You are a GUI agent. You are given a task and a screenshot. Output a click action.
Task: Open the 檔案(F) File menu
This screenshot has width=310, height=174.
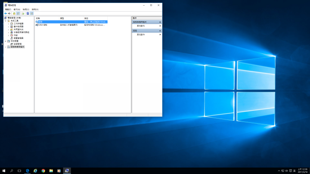click(x=8, y=9)
